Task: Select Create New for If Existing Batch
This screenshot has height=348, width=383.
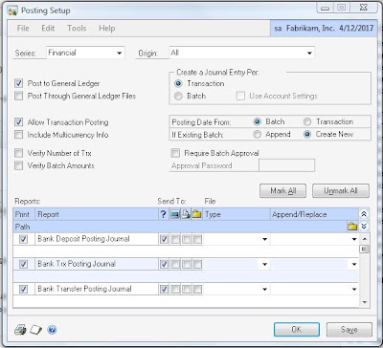Action: (307, 135)
